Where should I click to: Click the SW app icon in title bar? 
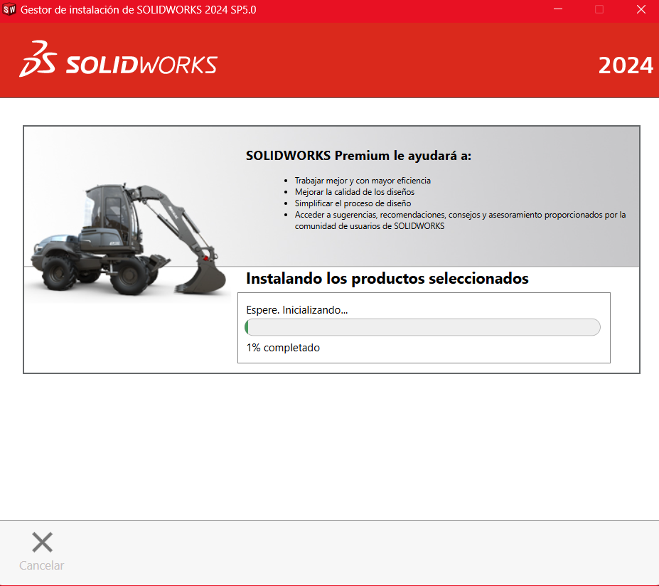(x=9, y=9)
